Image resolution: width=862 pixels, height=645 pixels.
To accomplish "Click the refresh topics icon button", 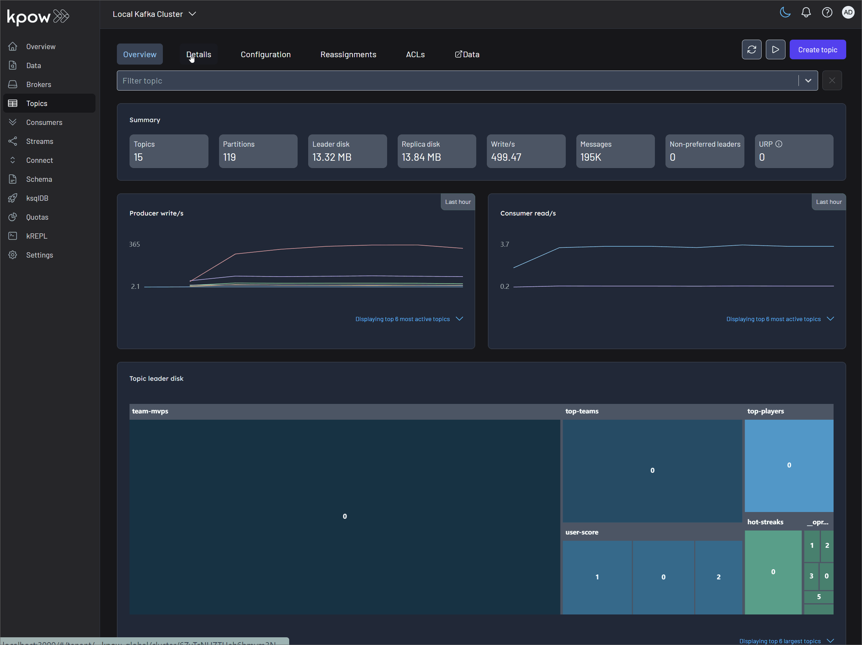I will [x=751, y=49].
